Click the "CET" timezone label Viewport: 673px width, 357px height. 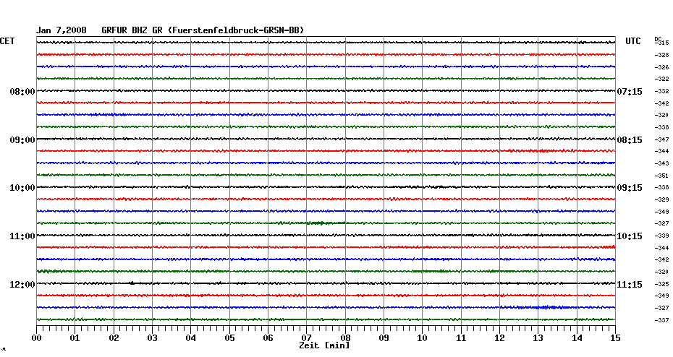click(x=7, y=41)
